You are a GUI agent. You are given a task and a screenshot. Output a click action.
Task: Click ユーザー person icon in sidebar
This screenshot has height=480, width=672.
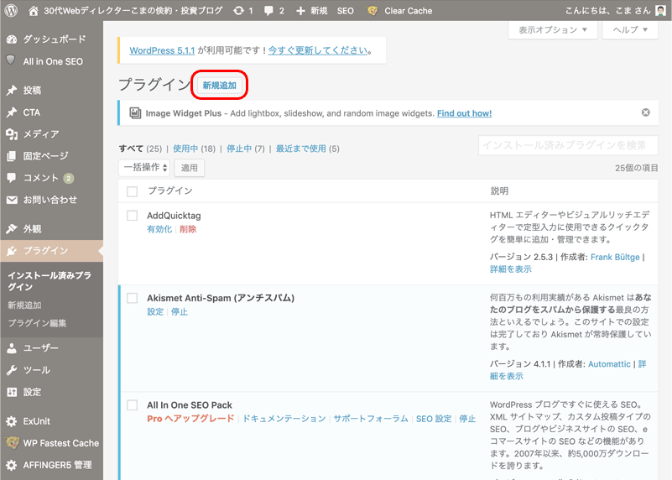(12, 348)
